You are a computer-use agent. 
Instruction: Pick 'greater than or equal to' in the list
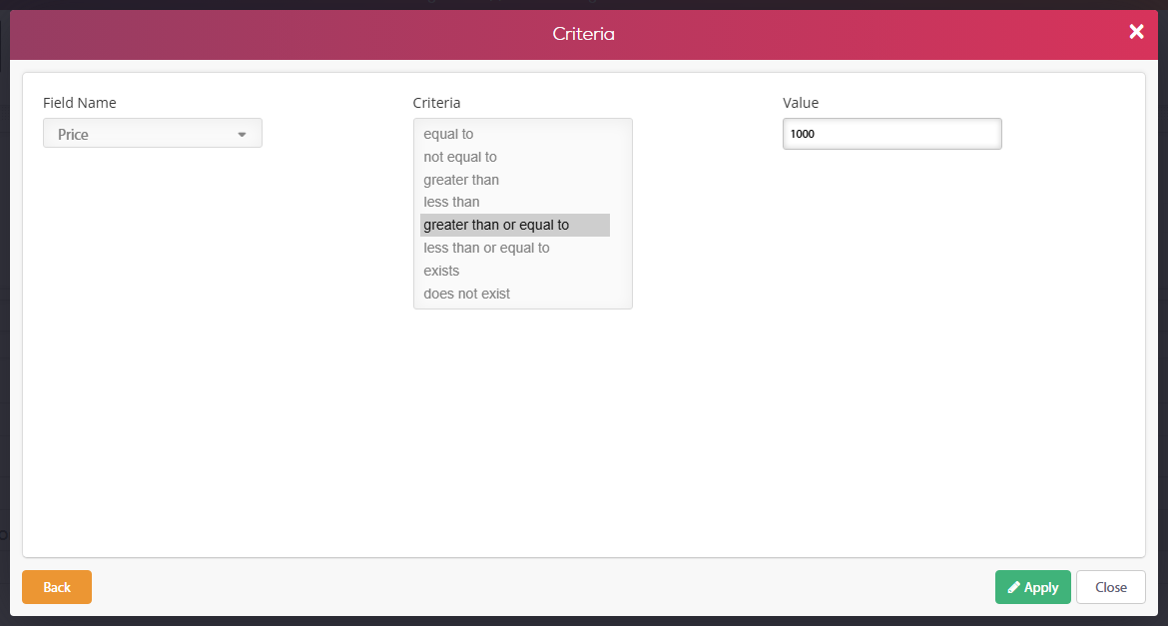(x=515, y=225)
